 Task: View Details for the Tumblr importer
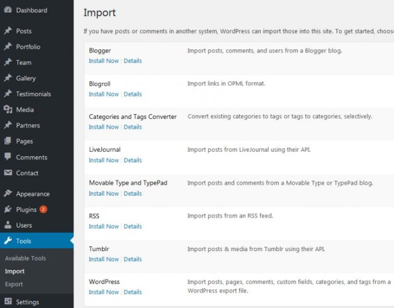[x=133, y=259]
